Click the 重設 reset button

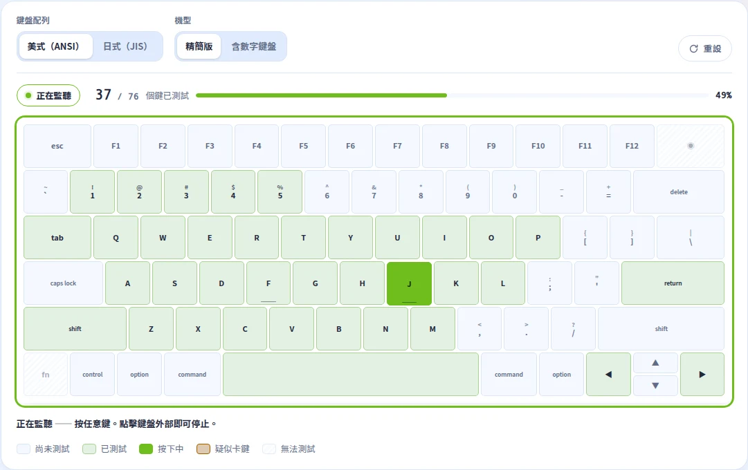point(704,48)
